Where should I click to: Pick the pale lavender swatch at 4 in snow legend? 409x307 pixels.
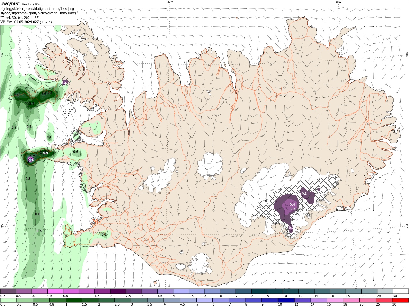[181, 291]
